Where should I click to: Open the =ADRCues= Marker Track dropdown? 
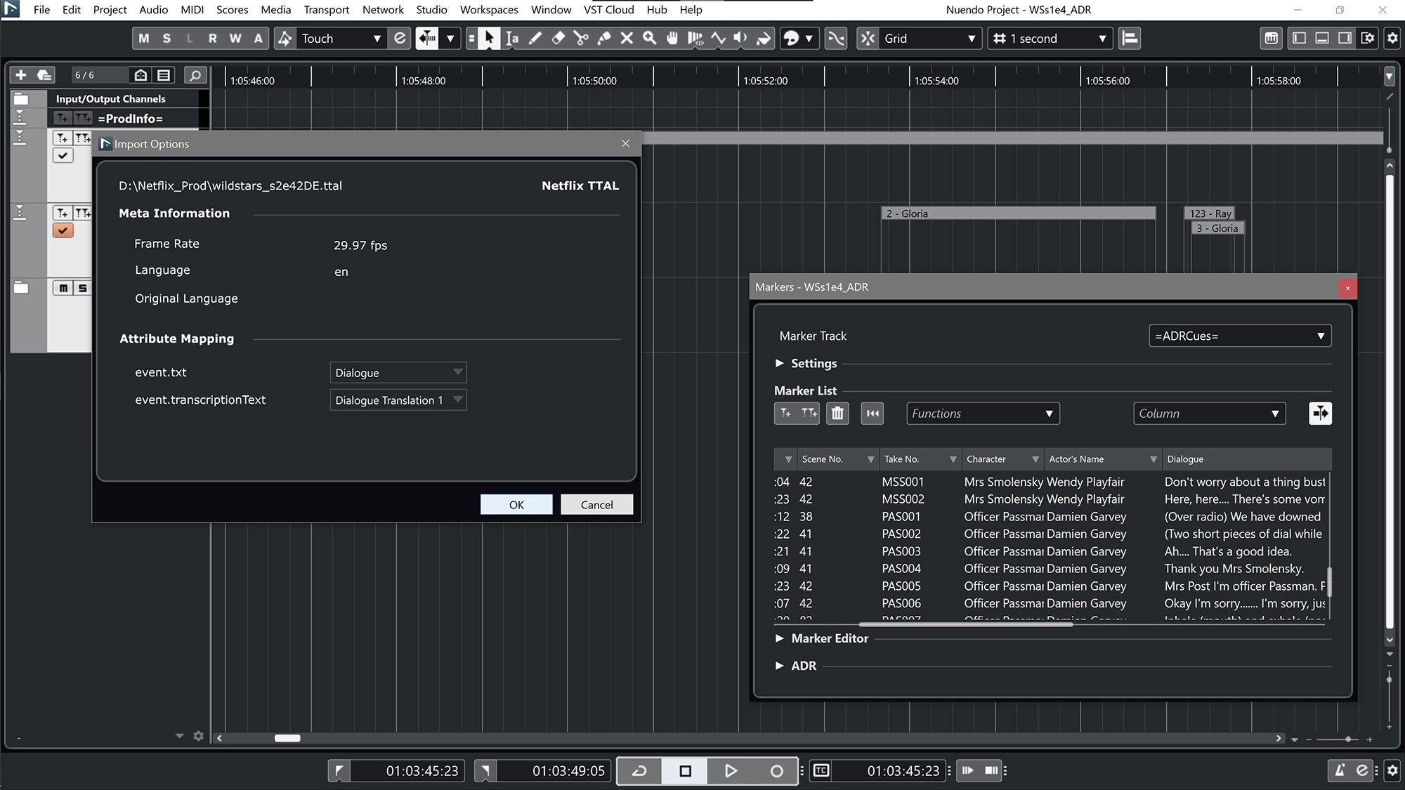(1239, 336)
